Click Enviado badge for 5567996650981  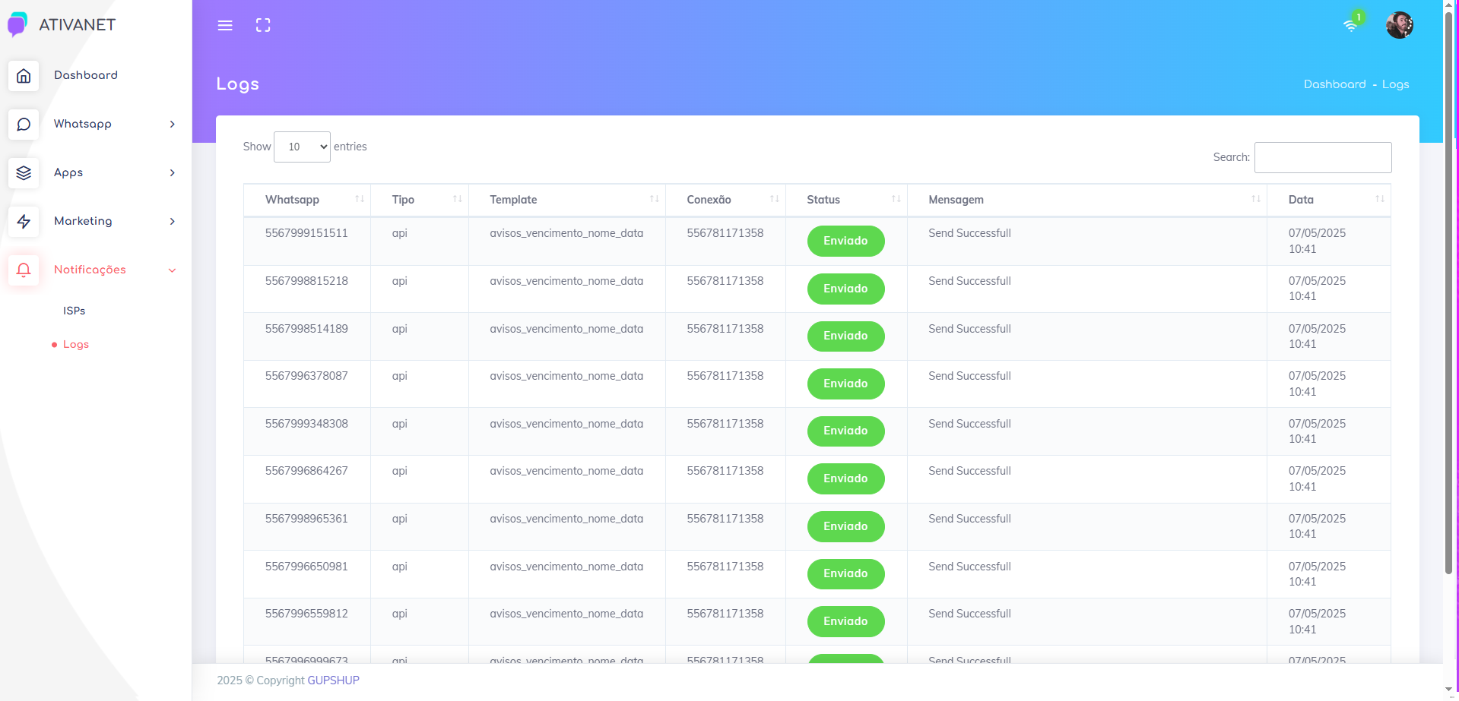tap(845, 573)
